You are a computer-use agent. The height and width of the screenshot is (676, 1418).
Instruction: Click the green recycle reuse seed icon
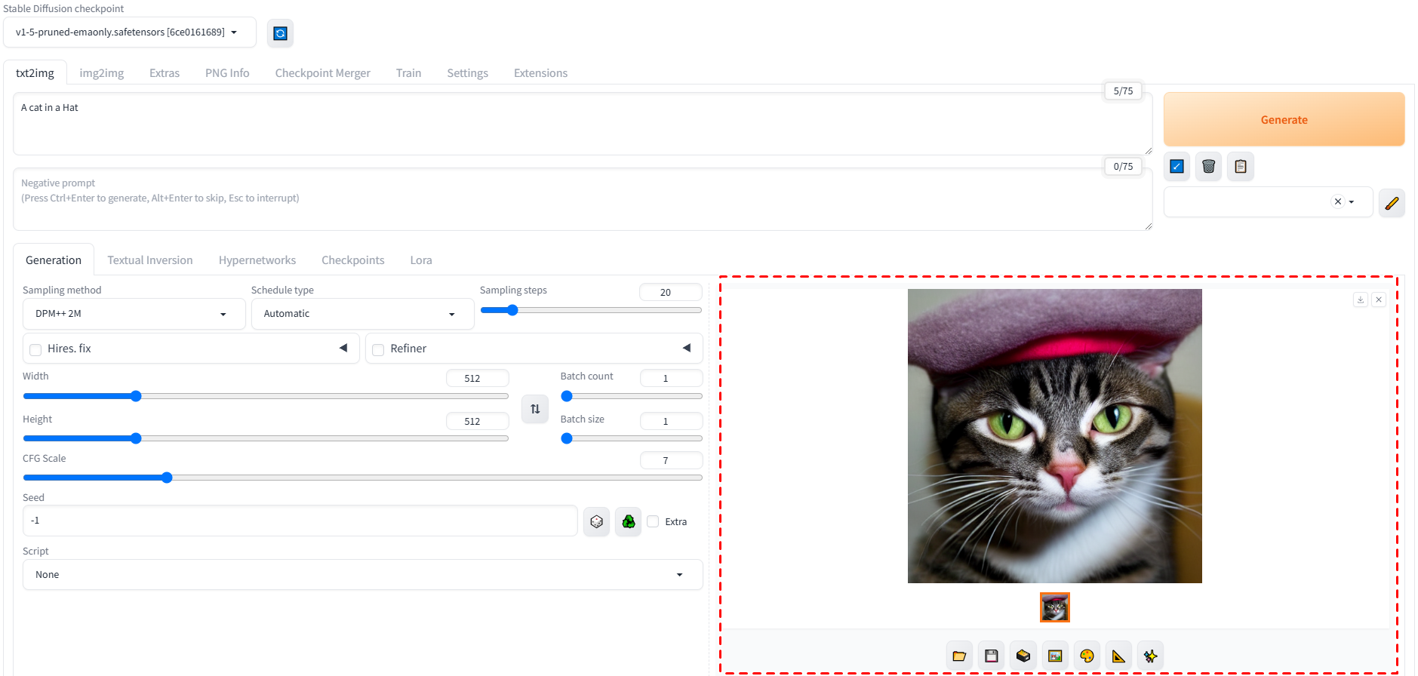pos(628,522)
